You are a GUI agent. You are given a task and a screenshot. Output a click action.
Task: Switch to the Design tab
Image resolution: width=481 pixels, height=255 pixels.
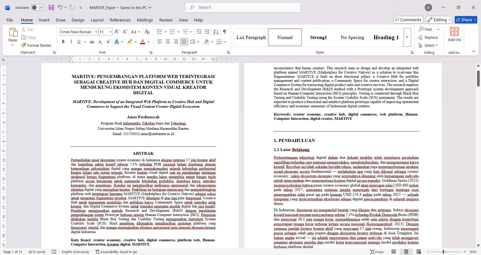[78, 20]
